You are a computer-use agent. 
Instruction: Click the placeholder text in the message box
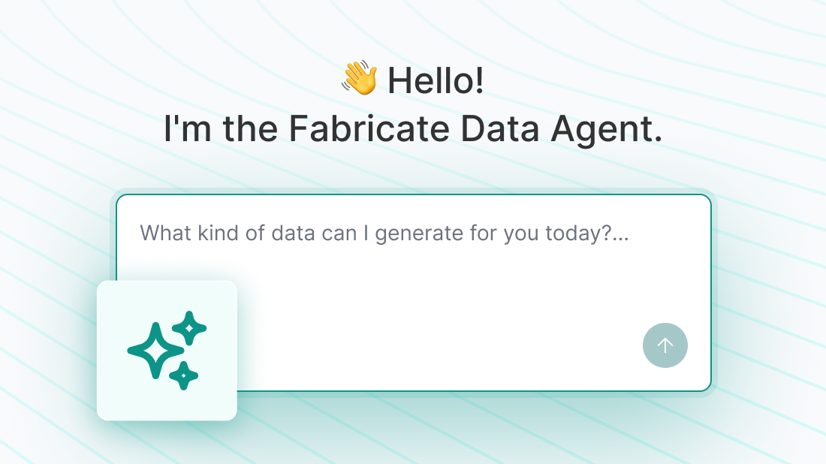(384, 233)
